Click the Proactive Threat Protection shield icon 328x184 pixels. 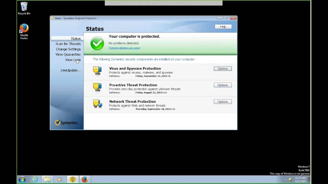coord(97,87)
